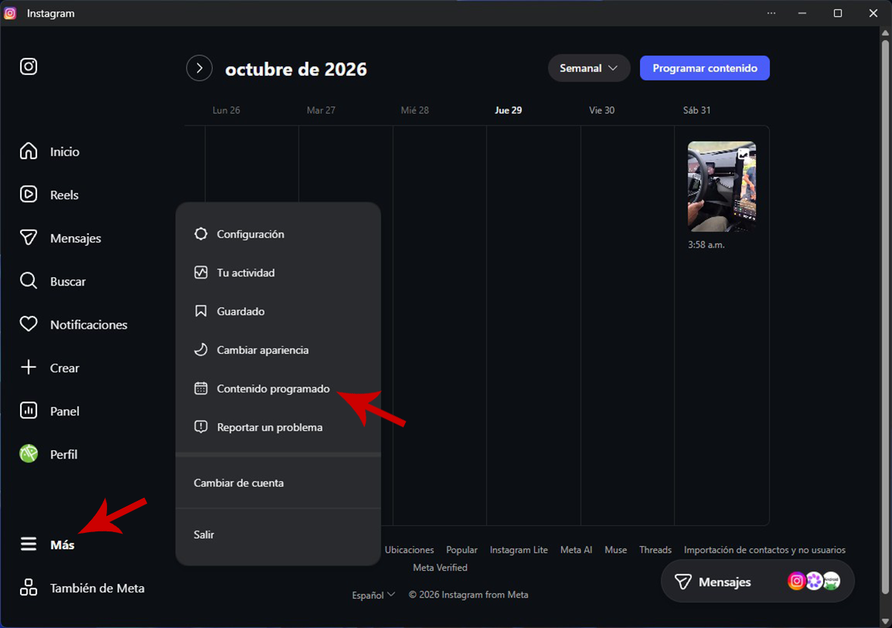Viewport: 892px width, 628px height.
Task: Click the Tu actividad chart icon
Action: coord(201,273)
